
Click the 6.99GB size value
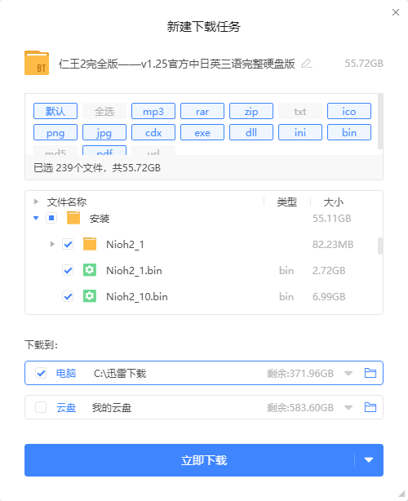click(329, 296)
